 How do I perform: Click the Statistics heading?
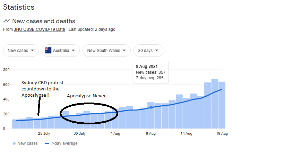click(19, 7)
